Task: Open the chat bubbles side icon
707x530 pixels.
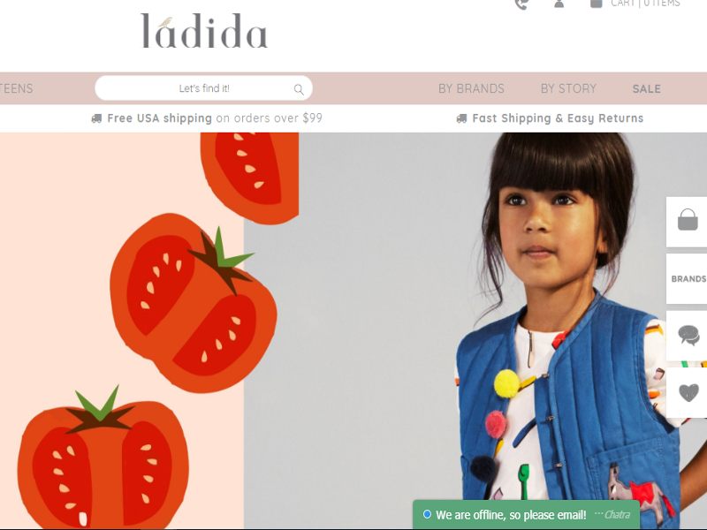Action: click(x=688, y=336)
